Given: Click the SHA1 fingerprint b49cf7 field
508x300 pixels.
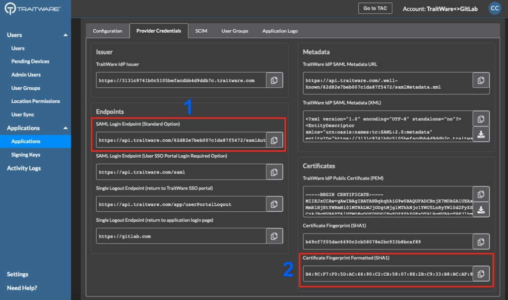Looking at the screenshot, I should tap(388, 241).
